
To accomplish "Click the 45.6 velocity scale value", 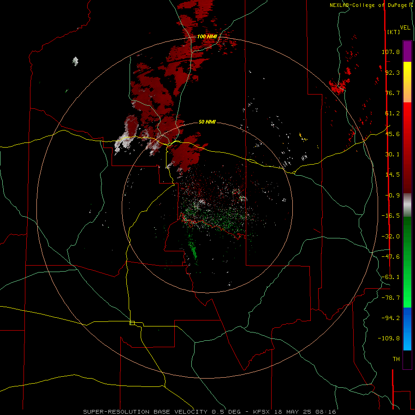I will point(392,134).
